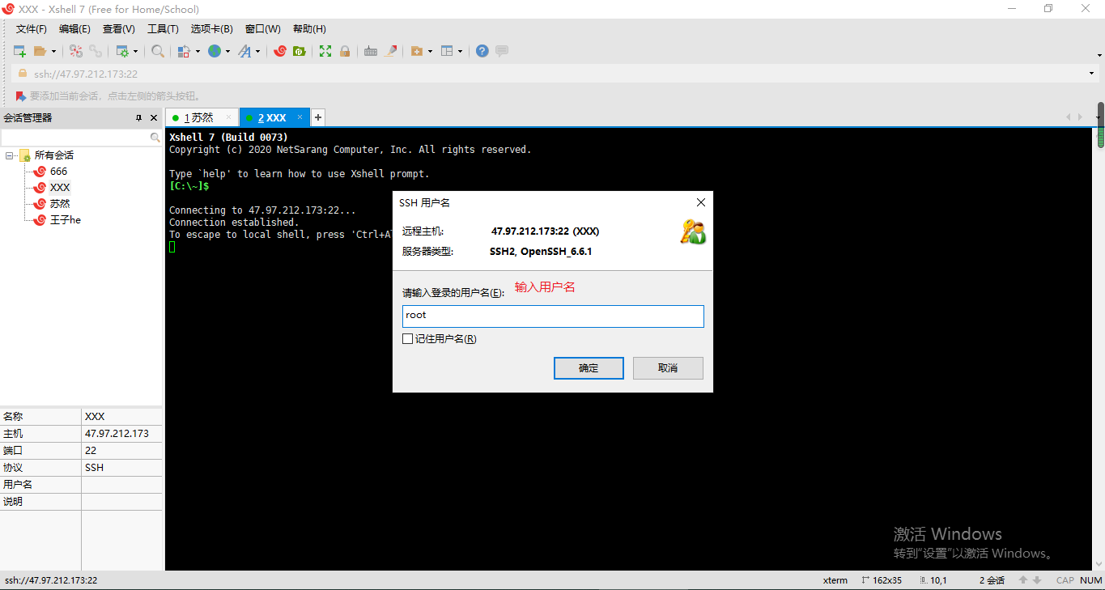
Task: Open dropdown arrow beside Open folder icon
Action: click(x=54, y=51)
